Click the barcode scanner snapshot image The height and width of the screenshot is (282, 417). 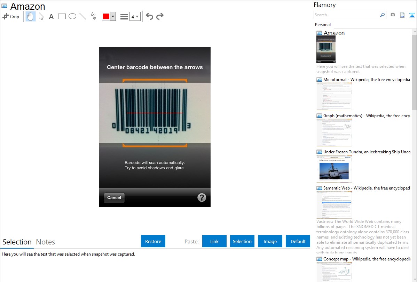[x=155, y=127]
